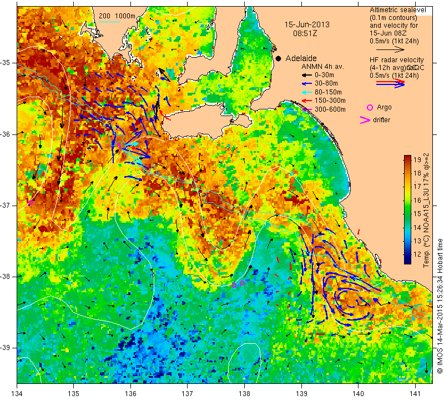Viewport: 444px width, 400px height.
Task: Click the '15-Jun 08Z' text
Action: coord(388,33)
